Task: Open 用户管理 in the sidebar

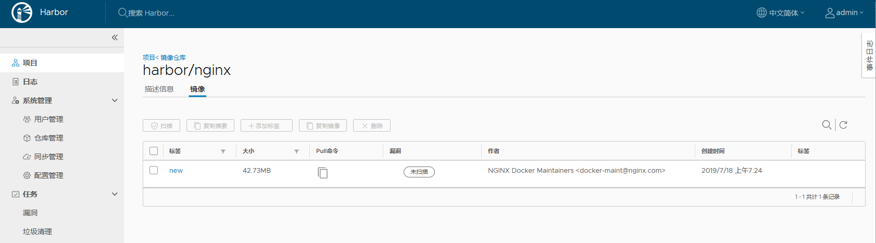Action: (48, 119)
